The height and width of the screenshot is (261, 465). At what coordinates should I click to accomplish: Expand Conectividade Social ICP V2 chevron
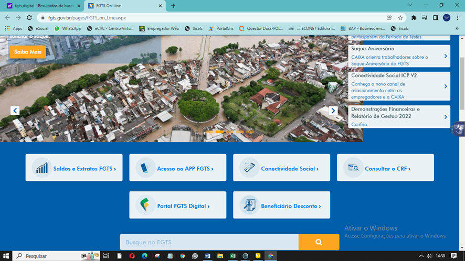tap(446, 86)
